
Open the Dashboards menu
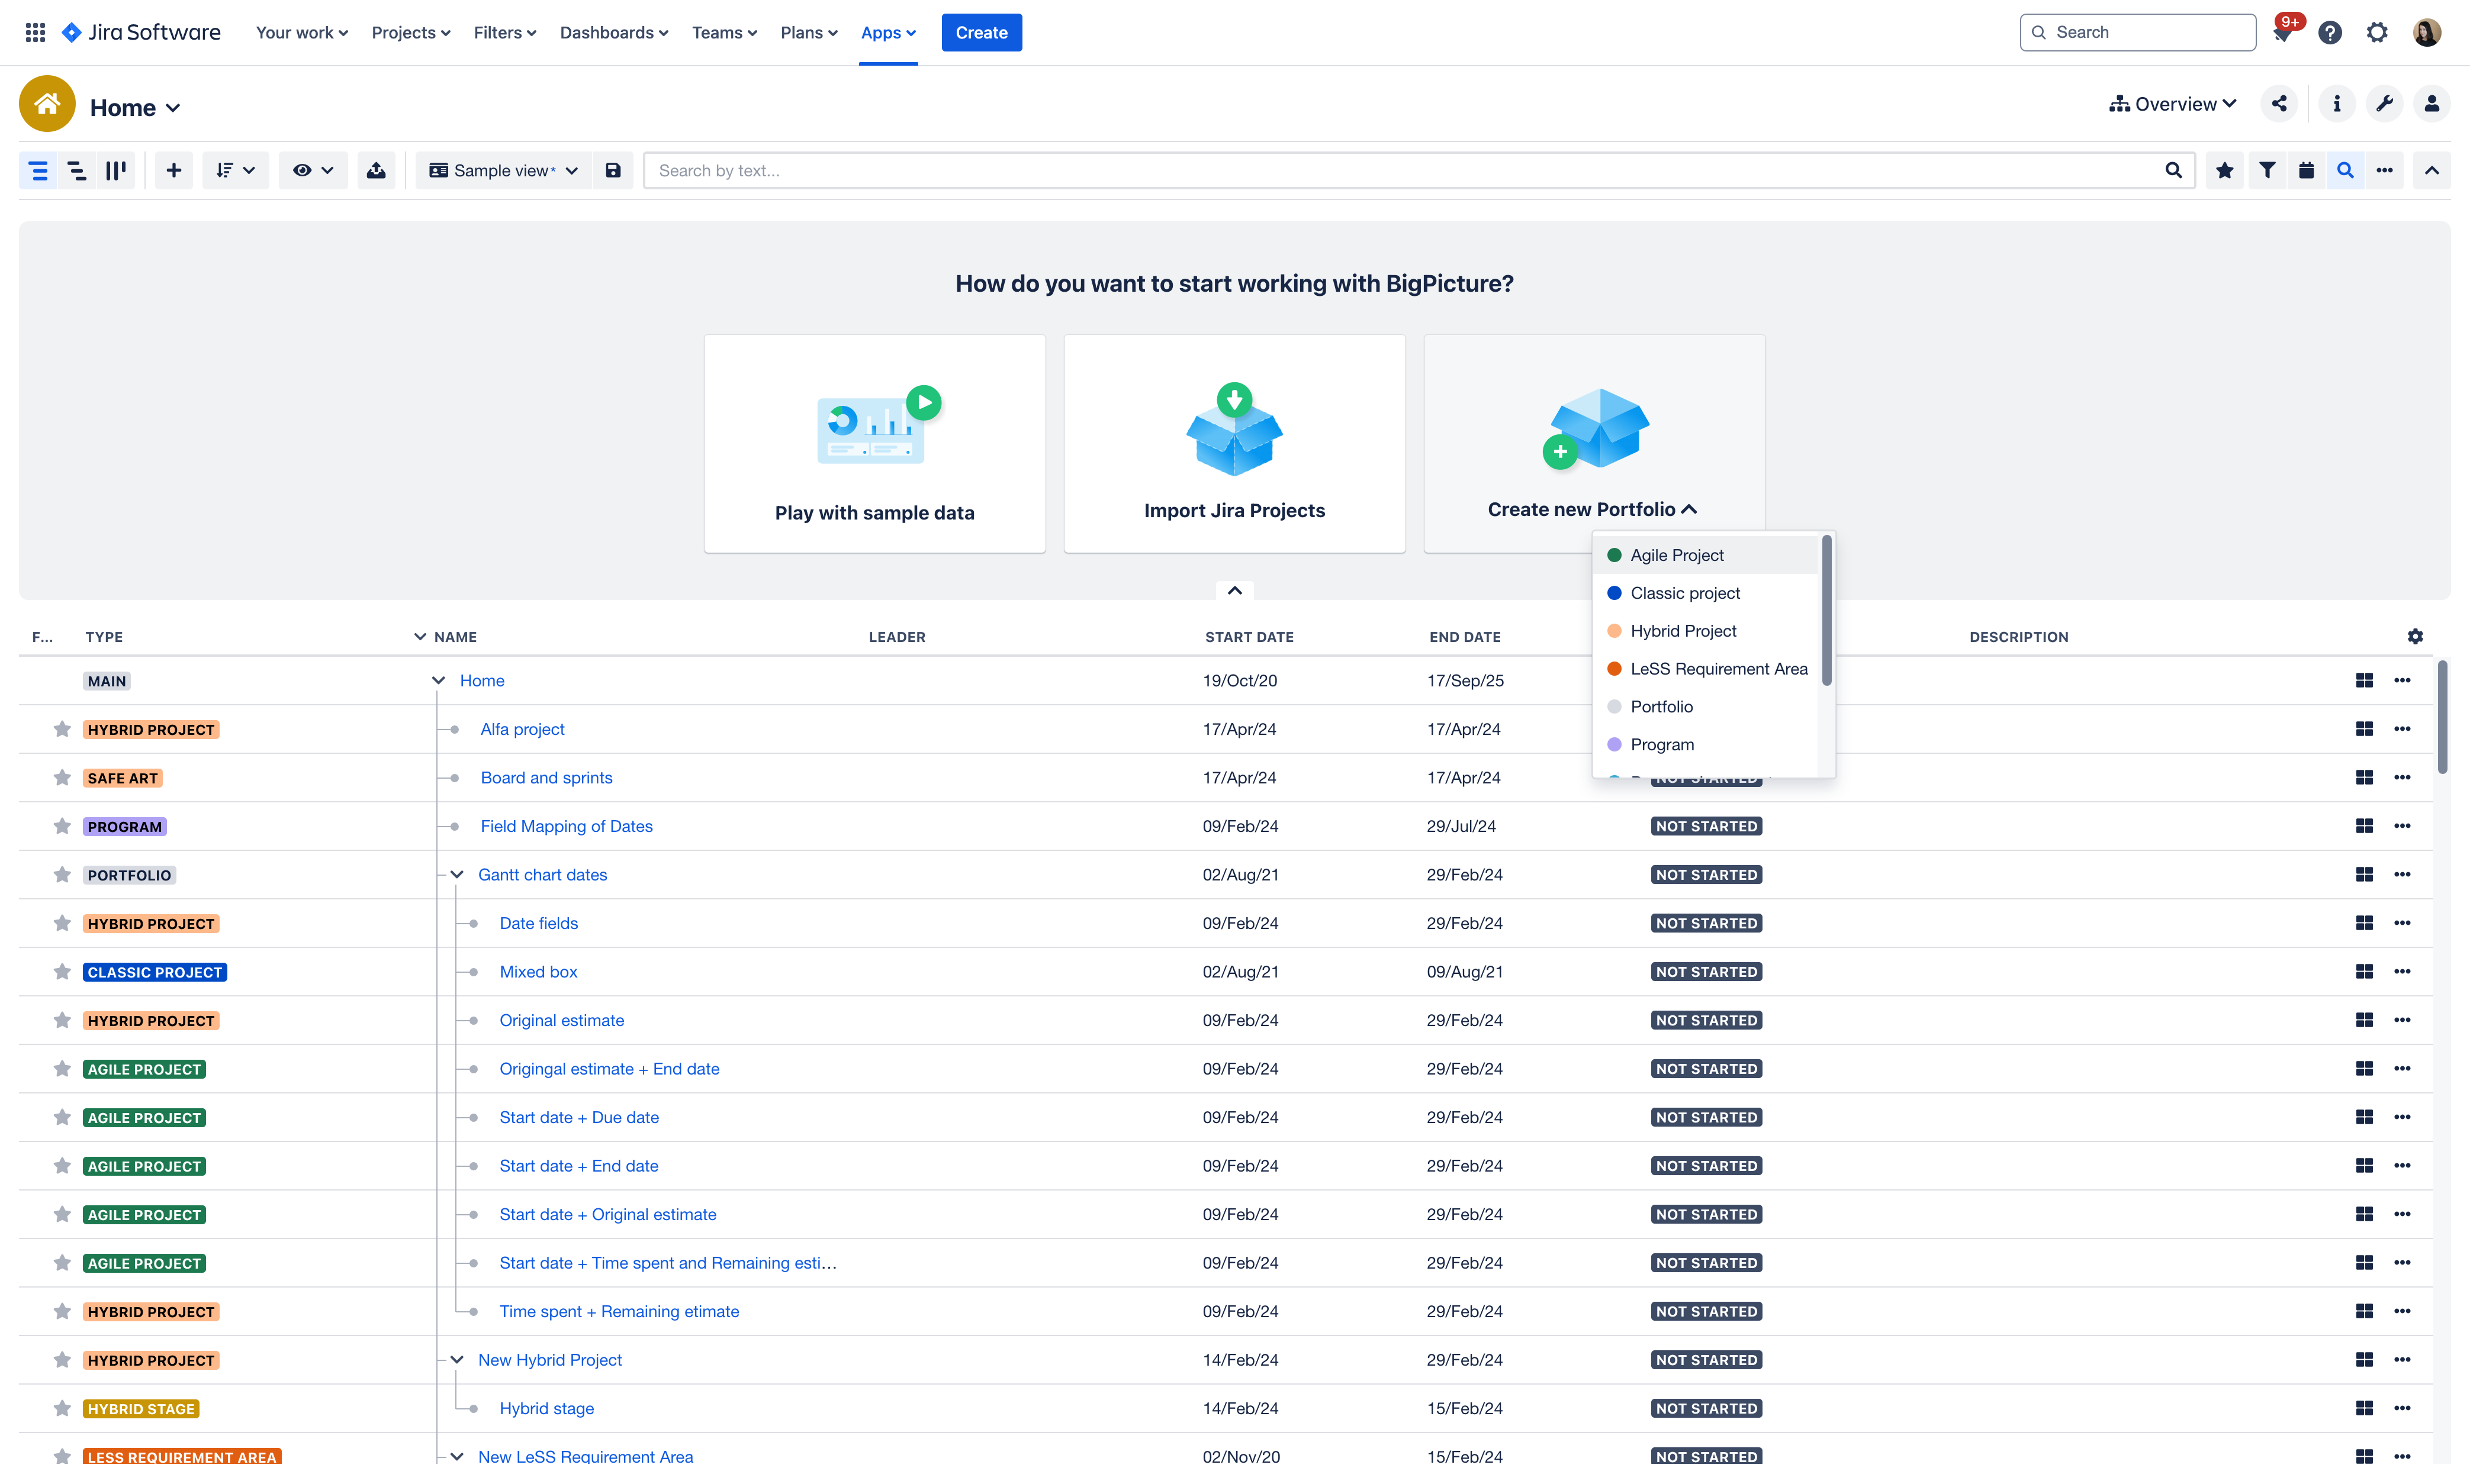(613, 32)
